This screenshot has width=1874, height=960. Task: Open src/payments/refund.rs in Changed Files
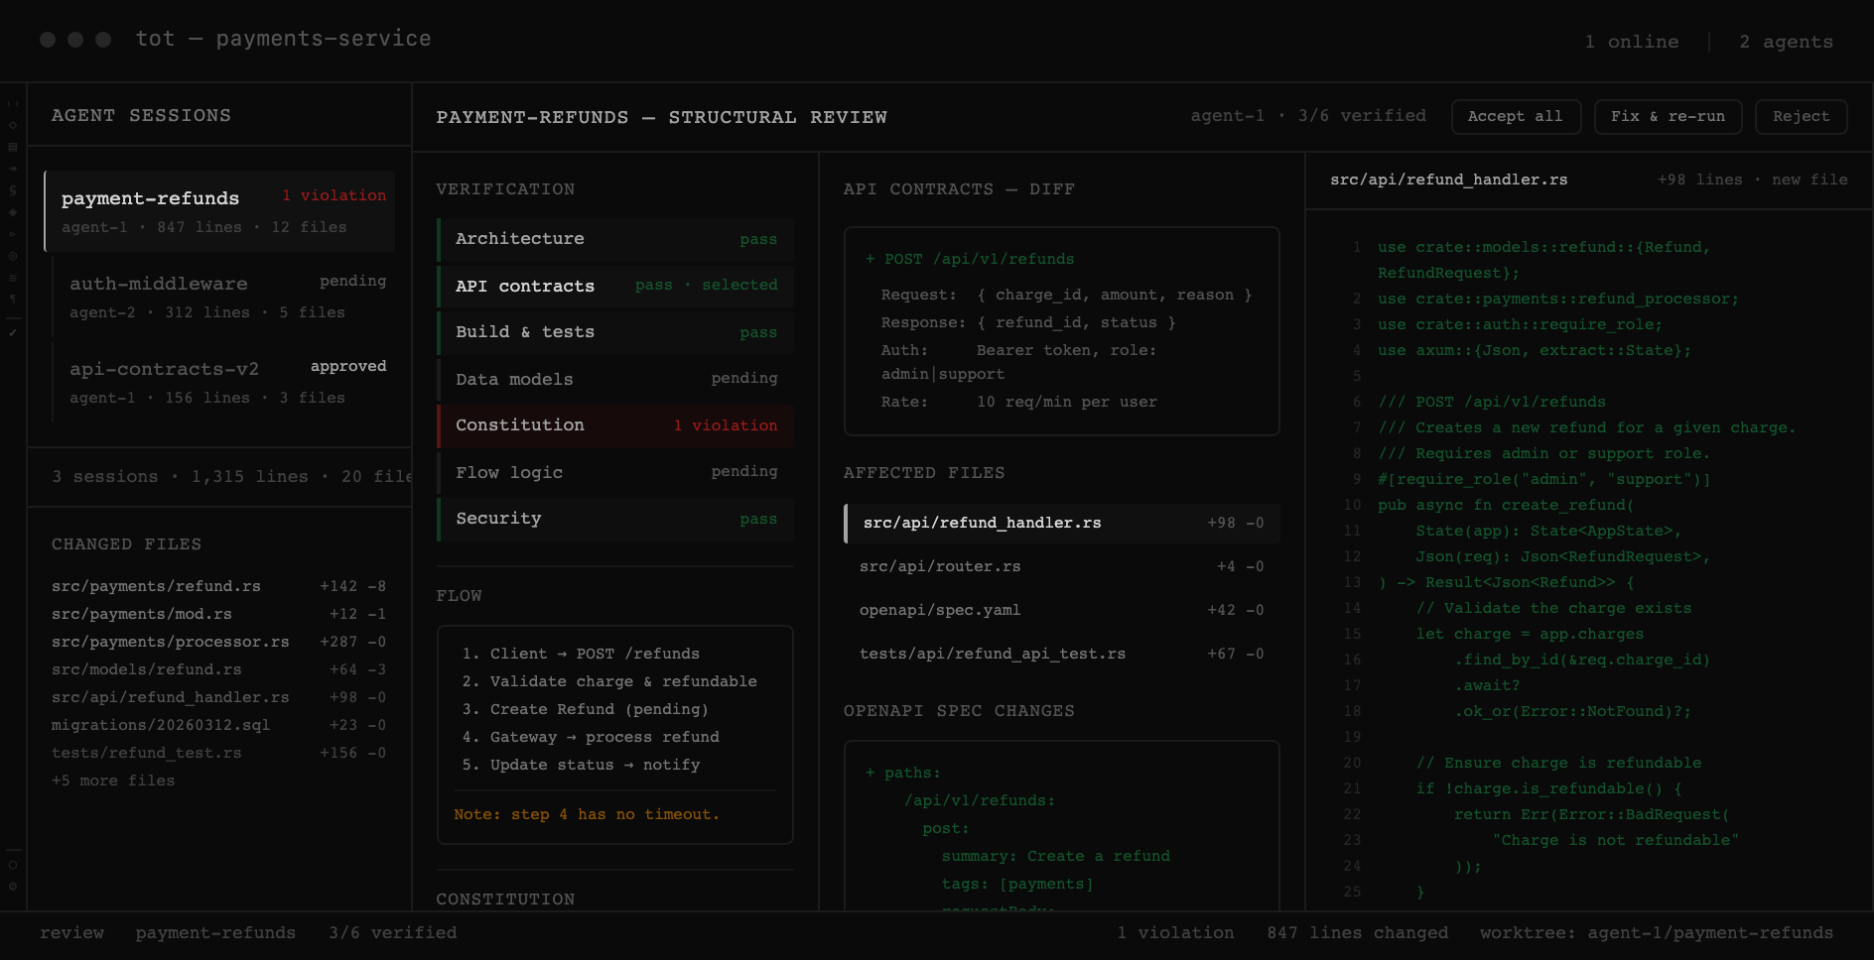218,586
